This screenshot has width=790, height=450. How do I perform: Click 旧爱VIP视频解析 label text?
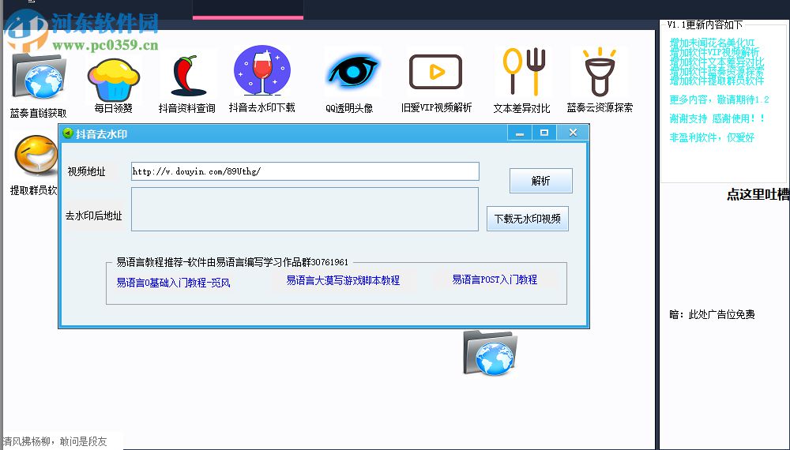pyautogui.click(x=436, y=107)
